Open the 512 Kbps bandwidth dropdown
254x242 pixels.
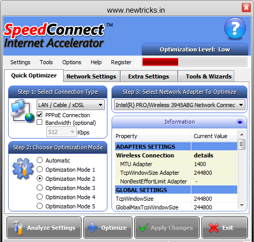coord(61,132)
